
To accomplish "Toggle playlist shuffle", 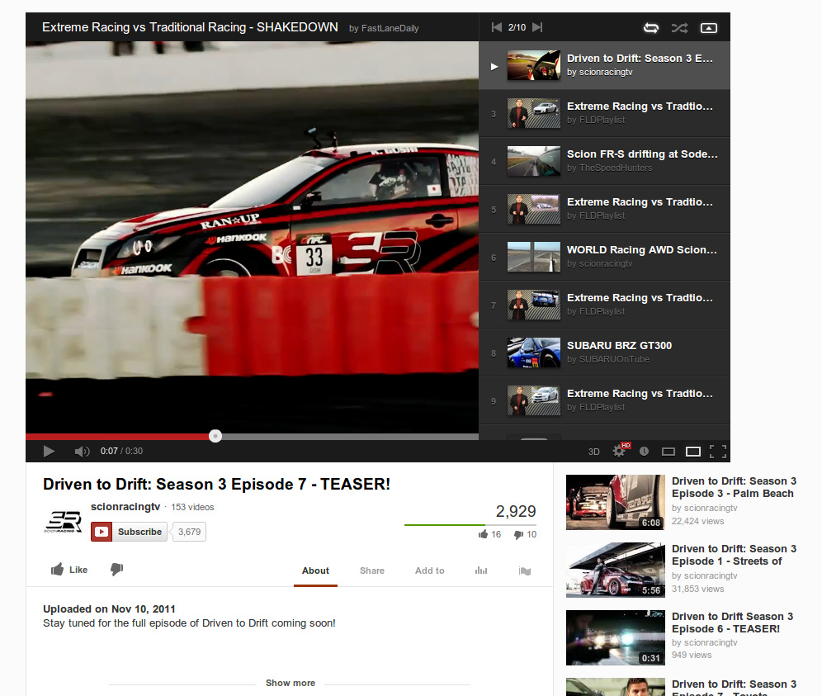I will click(x=680, y=28).
